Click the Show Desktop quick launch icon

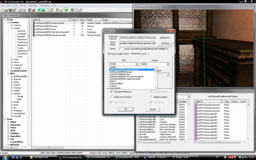tap(13, 157)
